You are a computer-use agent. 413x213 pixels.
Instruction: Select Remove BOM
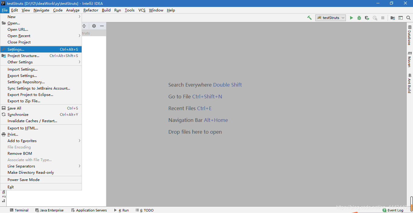coord(41,154)
